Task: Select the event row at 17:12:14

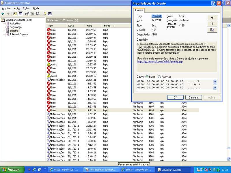Action: pyautogui.click(x=122, y=145)
